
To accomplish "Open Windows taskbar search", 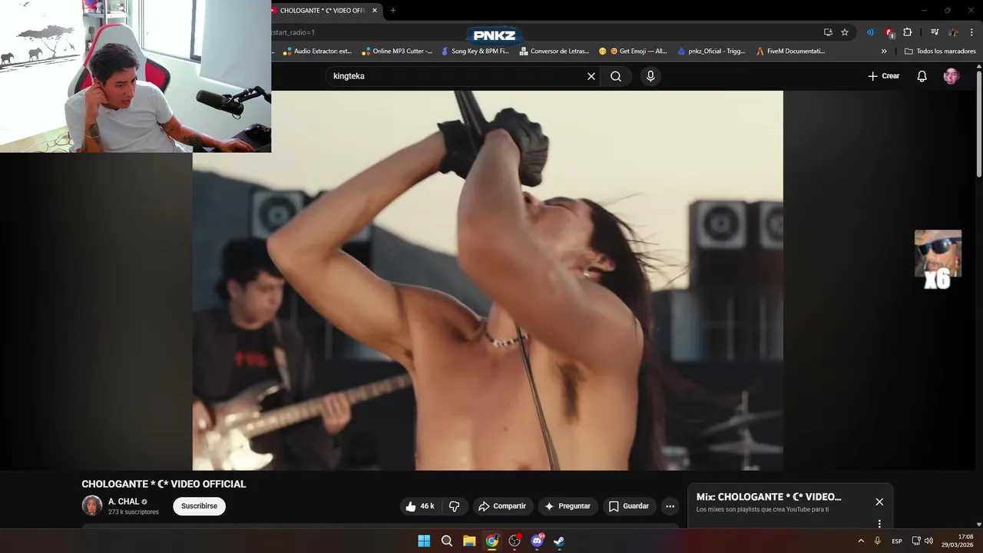I will 447,541.
